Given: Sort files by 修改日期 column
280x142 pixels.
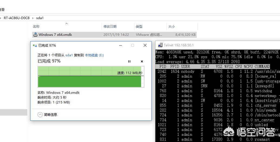Looking at the screenshot, I should point(110,26).
